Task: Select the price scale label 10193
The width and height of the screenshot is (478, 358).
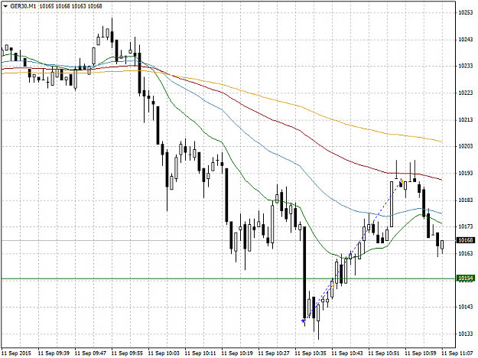Action: click(466, 173)
